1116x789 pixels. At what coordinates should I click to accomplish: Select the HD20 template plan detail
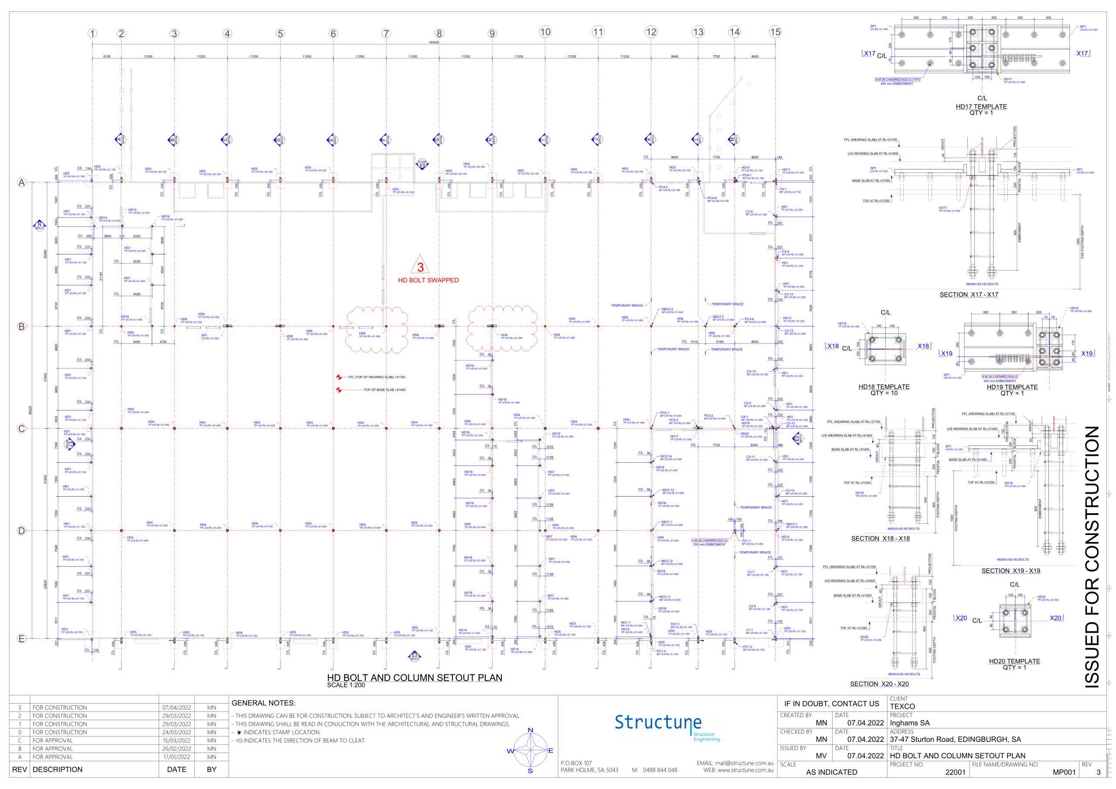click(x=1015, y=621)
